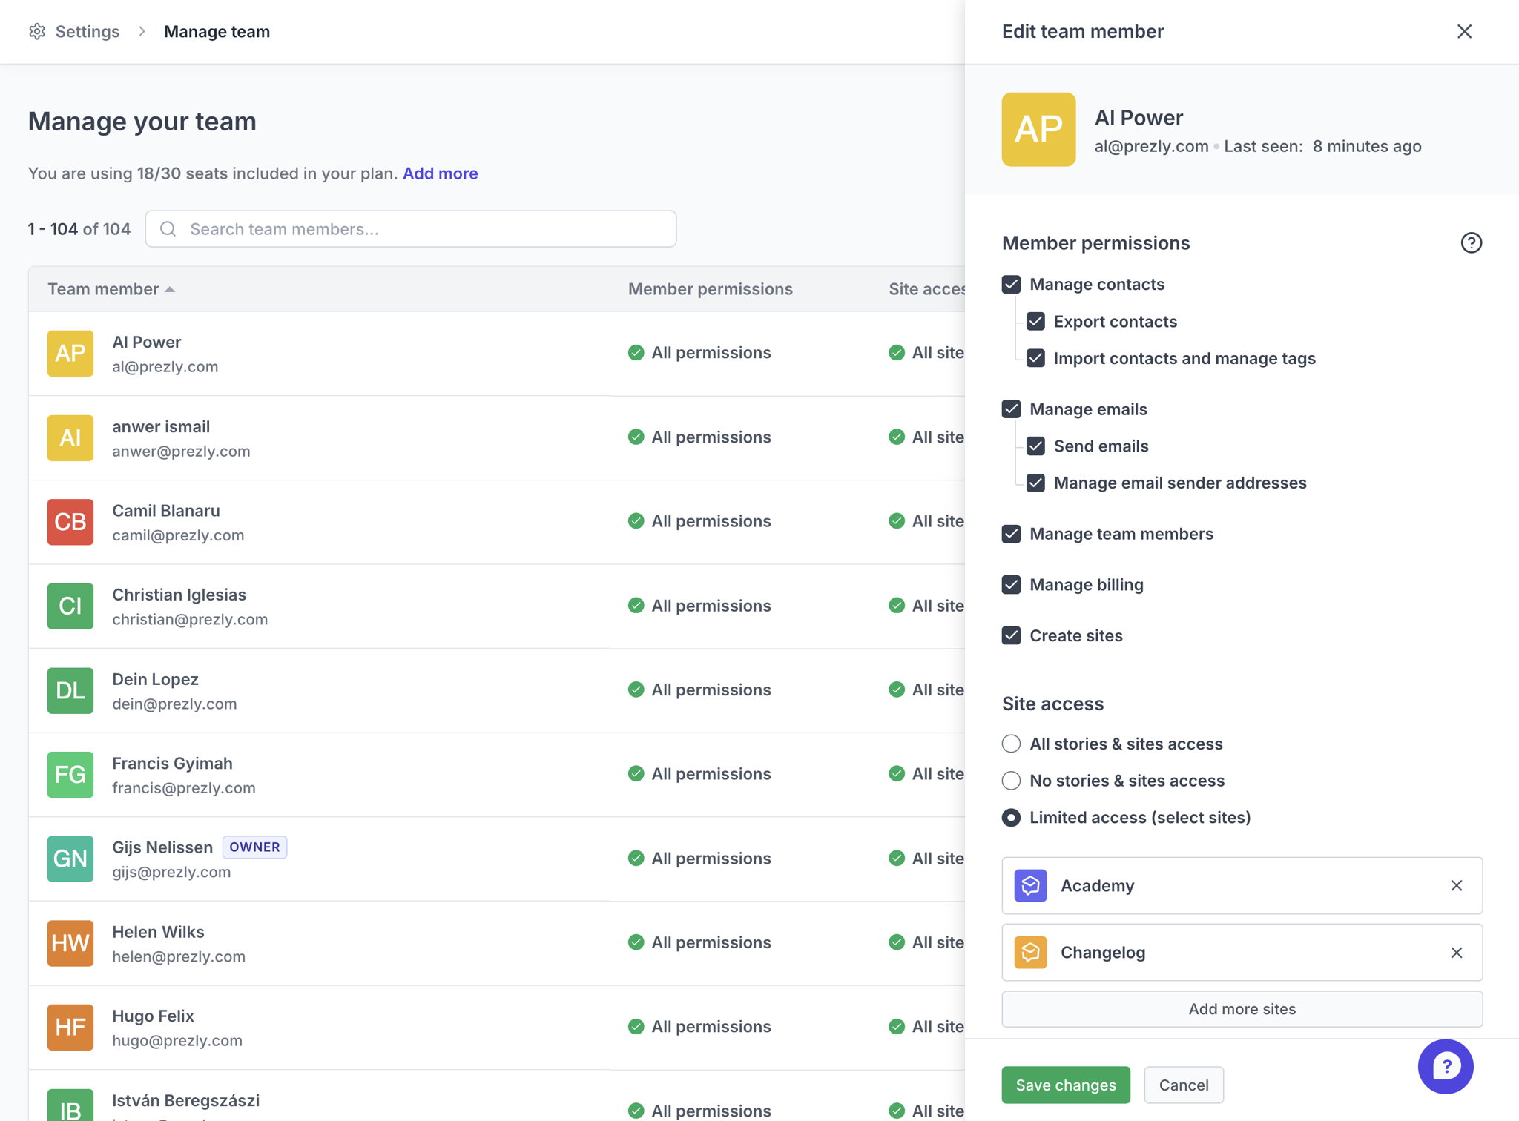The width and height of the screenshot is (1519, 1121).
Task: Click the Add more sites button
Action: point(1242,1009)
